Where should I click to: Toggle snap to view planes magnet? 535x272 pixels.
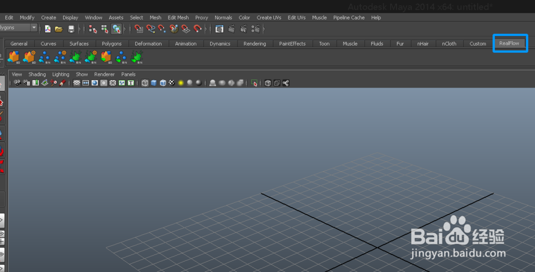[x=186, y=29]
